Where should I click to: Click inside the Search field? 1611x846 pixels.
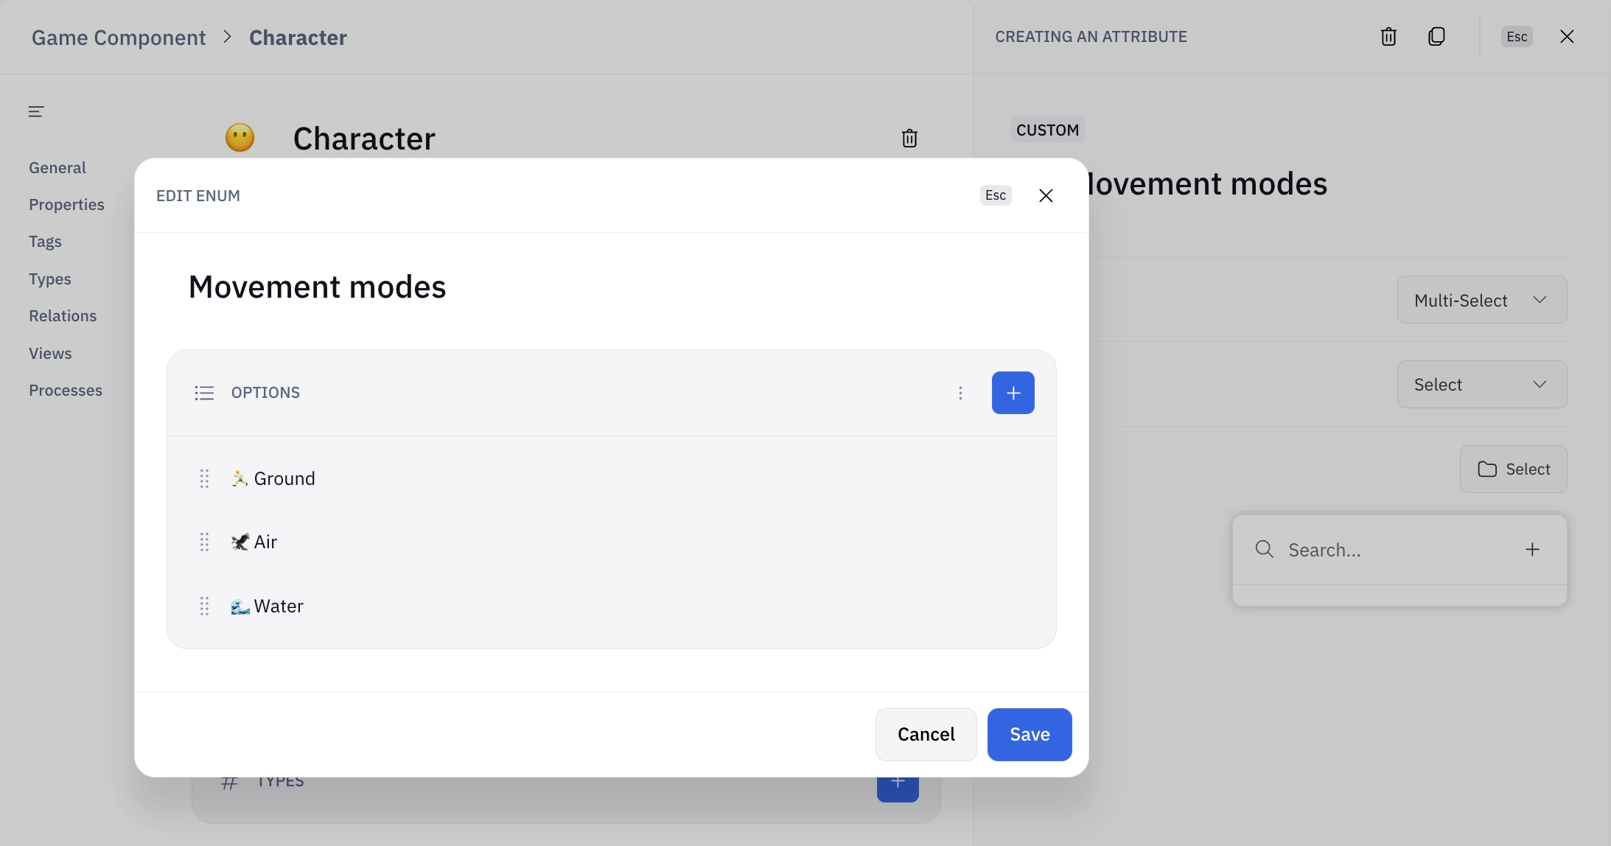tap(1363, 549)
